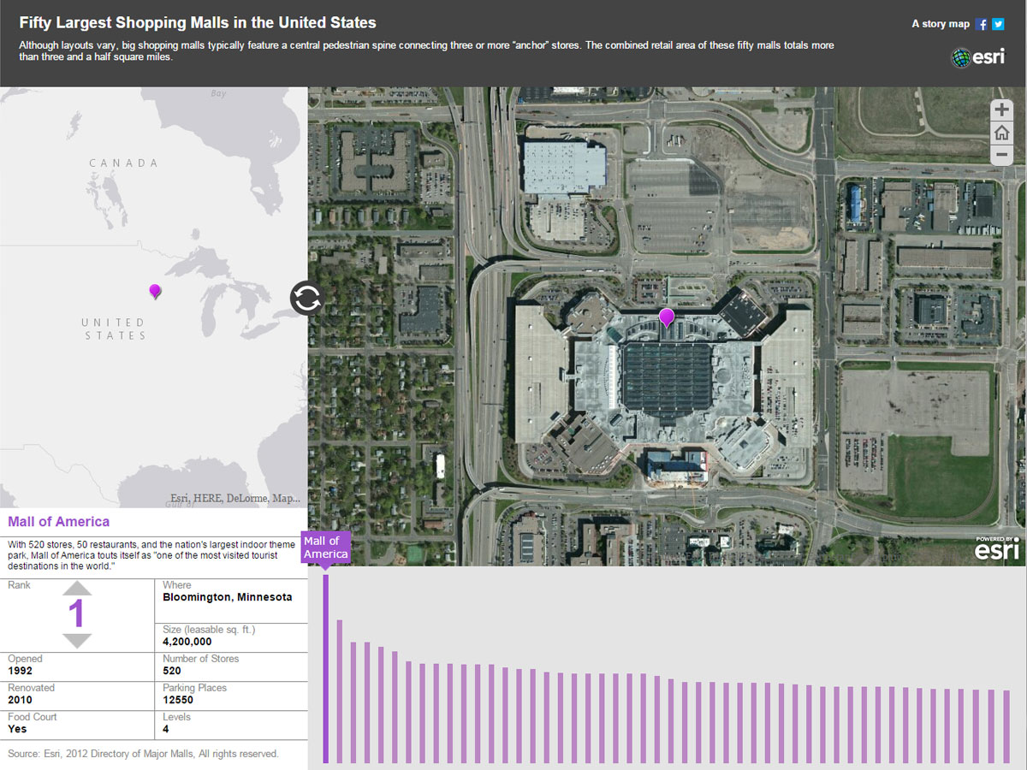Share story map on Twitter
1027x770 pixels.
998,25
